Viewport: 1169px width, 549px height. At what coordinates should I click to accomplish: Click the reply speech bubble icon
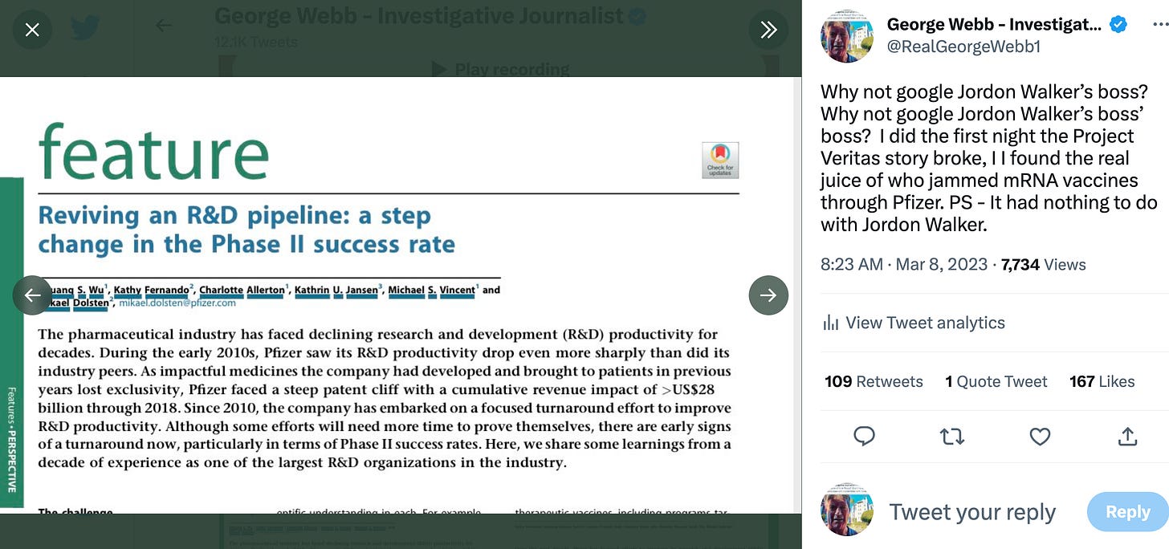864,436
